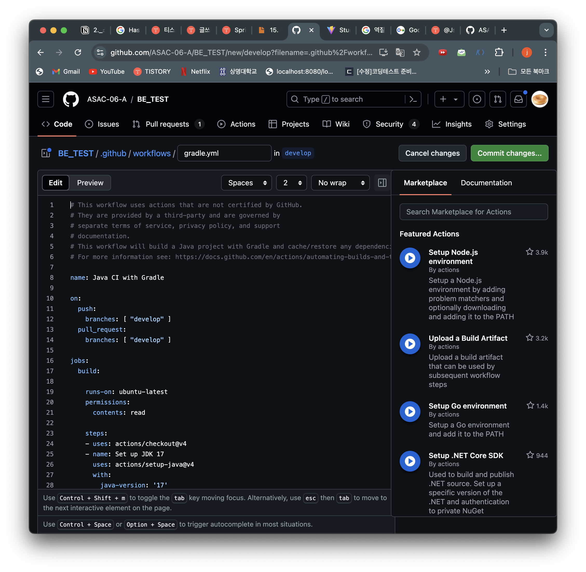Expand the create new dropdown arrow
This screenshot has width=586, height=572.
(x=456, y=99)
